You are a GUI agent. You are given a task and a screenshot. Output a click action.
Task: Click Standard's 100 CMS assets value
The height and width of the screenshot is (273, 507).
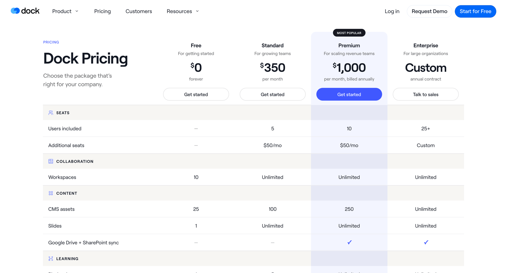point(273,209)
